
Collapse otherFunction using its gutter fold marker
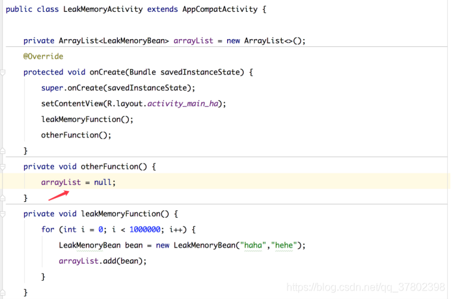(x=3, y=167)
